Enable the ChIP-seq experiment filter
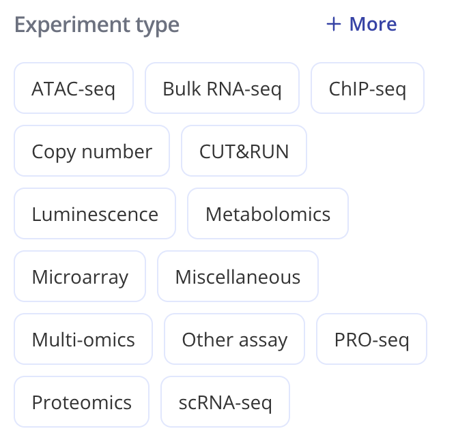This screenshot has height=446, width=456. [x=367, y=89]
